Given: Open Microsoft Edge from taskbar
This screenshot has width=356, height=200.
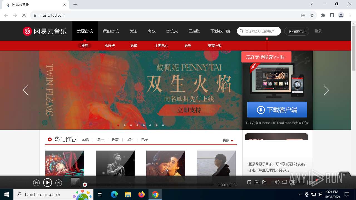Looking at the screenshot, I should pos(114,194).
